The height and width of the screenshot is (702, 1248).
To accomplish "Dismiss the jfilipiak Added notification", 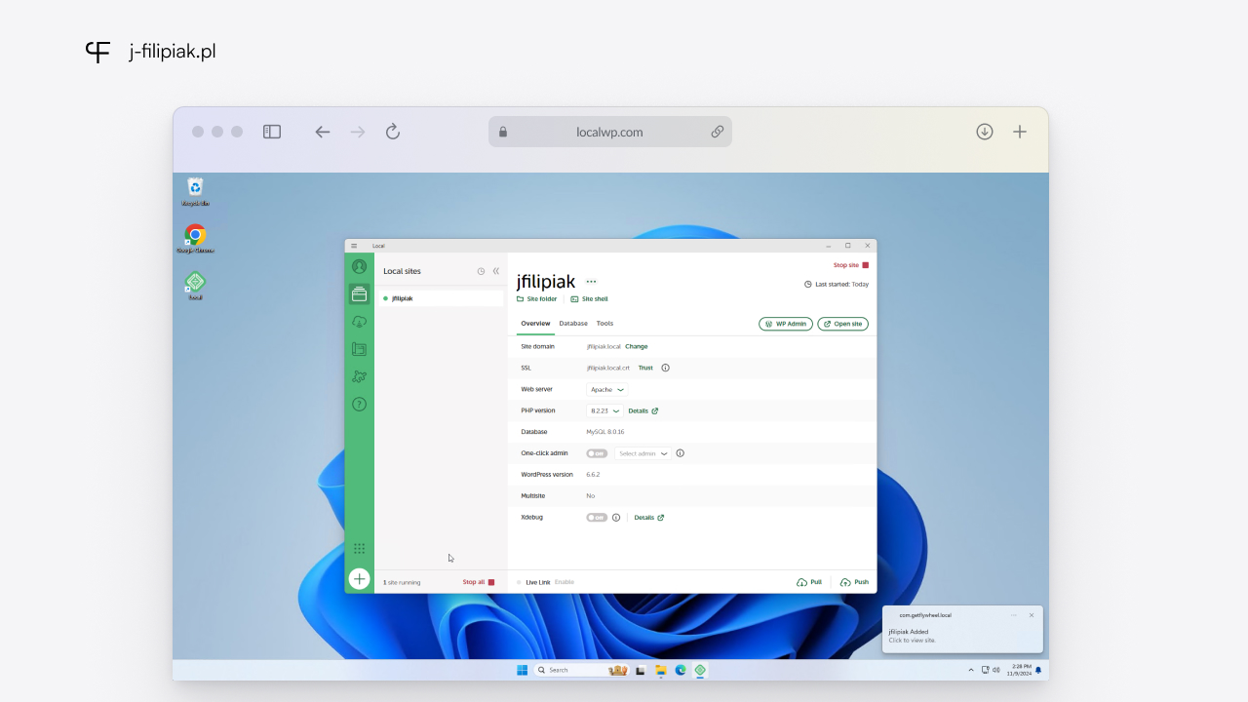I will (1032, 615).
